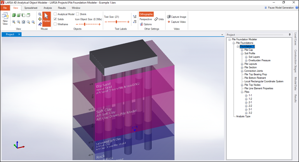Switch to the Results ribbon tab
299x162 pixels.
[62, 8]
